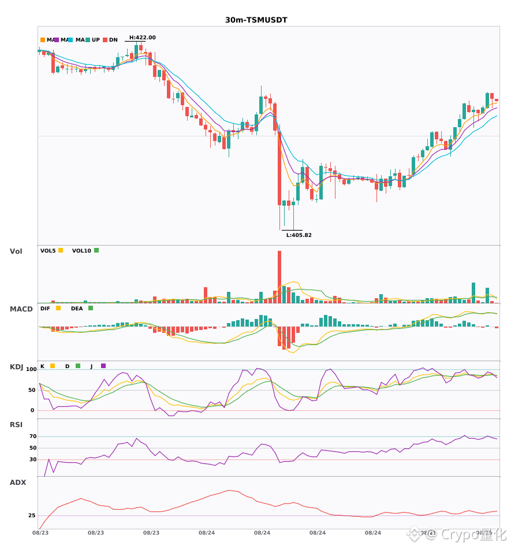511x549 pixels.
Task: Click the L:405.82 low price label
Action: (x=299, y=235)
